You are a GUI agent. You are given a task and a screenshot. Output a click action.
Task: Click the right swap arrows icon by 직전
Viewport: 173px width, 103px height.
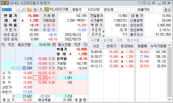coord(85,45)
